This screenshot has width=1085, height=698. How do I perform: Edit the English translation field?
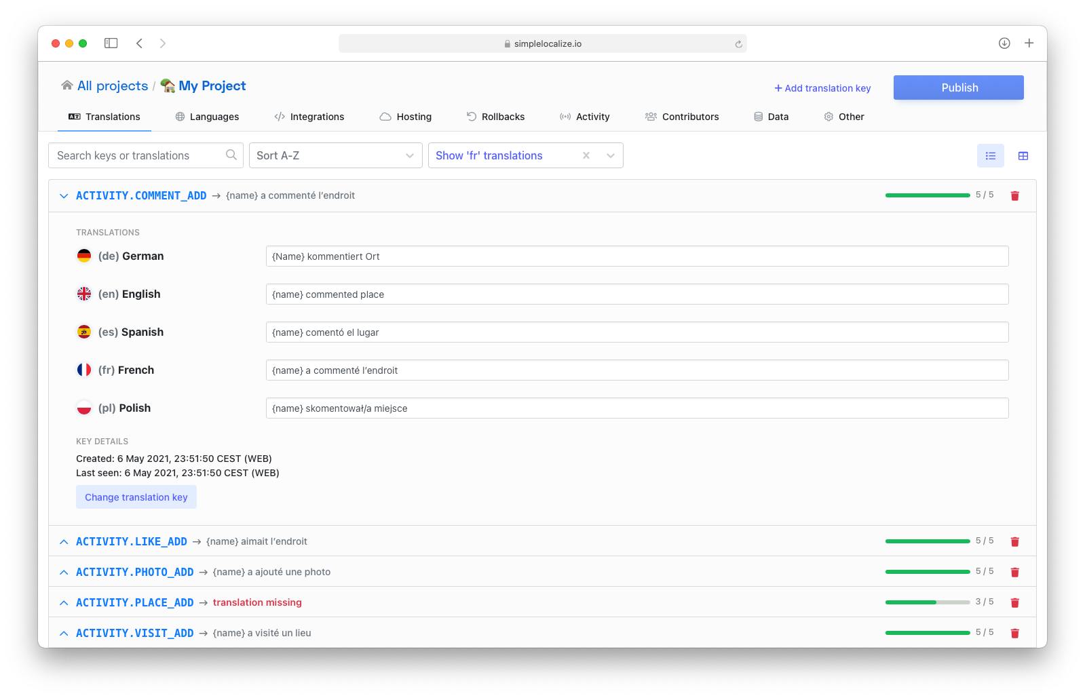637,294
